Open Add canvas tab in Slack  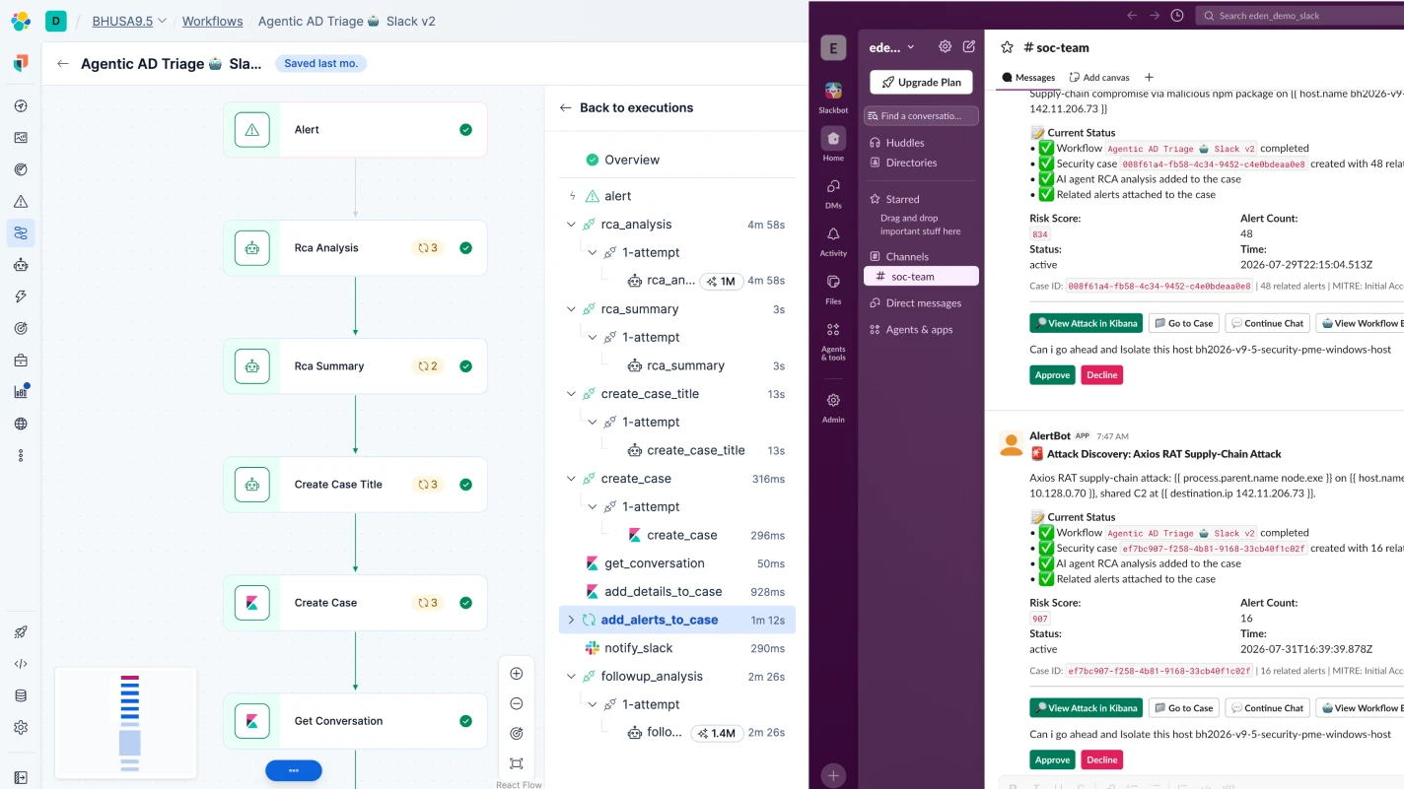(x=1099, y=77)
